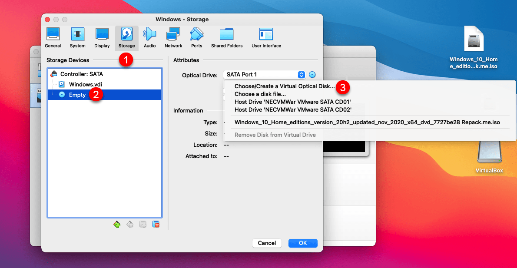The image size is (517, 268).
Task: Choose 'Choose a disk file...' menu entry
Action: pyautogui.click(x=260, y=94)
